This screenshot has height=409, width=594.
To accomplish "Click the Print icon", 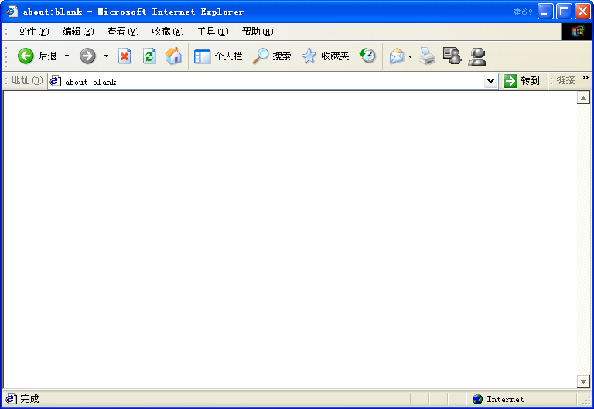I will click(x=427, y=56).
